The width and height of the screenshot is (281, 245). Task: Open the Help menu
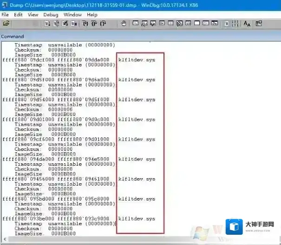pos(92,15)
